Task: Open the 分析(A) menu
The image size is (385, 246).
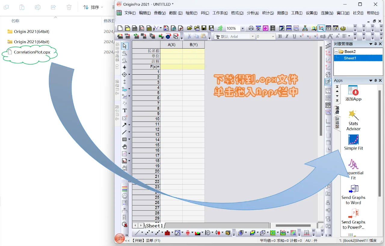Action: (x=253, y=13)
